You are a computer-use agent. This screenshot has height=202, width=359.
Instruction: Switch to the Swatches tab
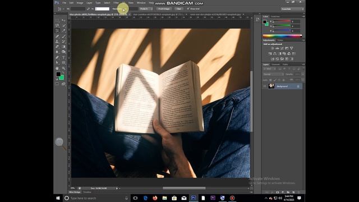click(275, 16)
